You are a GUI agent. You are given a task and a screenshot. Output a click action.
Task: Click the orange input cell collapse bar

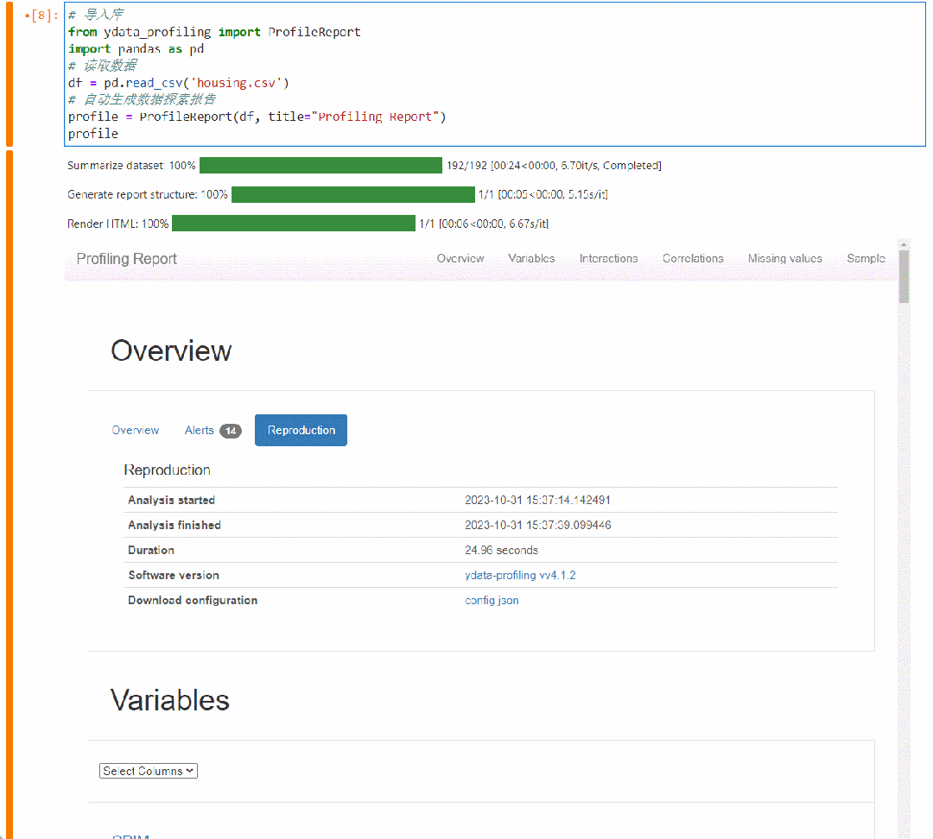9,73
